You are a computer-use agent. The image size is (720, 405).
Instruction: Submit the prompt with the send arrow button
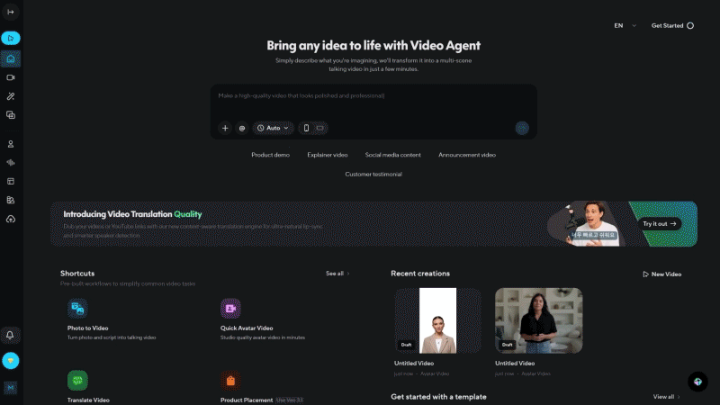coord(522,128)
